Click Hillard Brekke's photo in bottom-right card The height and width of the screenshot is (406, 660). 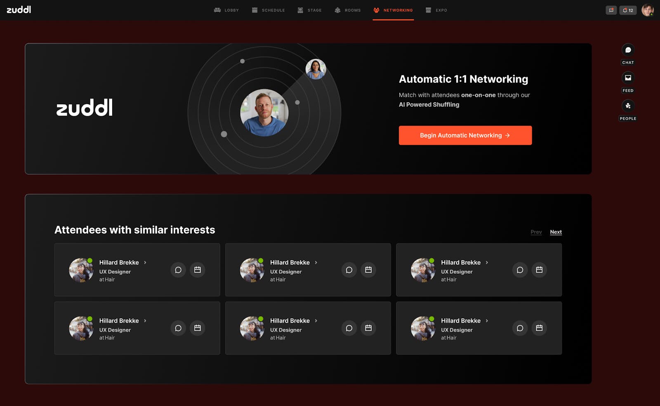click(x=423, y=329)
